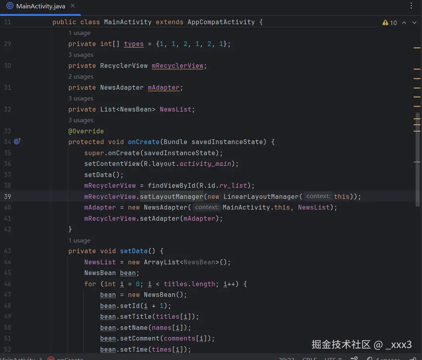Click AppCompatActivity in class declaration
422x360 pixels.
coord(221,22)
